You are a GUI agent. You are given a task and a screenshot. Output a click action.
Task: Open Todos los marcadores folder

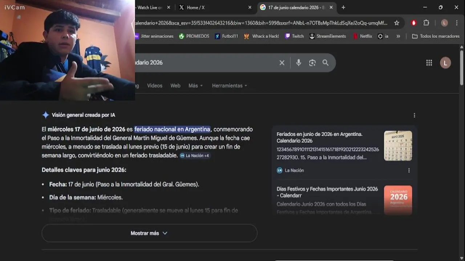pyautogui.click(x=436, y=36)
